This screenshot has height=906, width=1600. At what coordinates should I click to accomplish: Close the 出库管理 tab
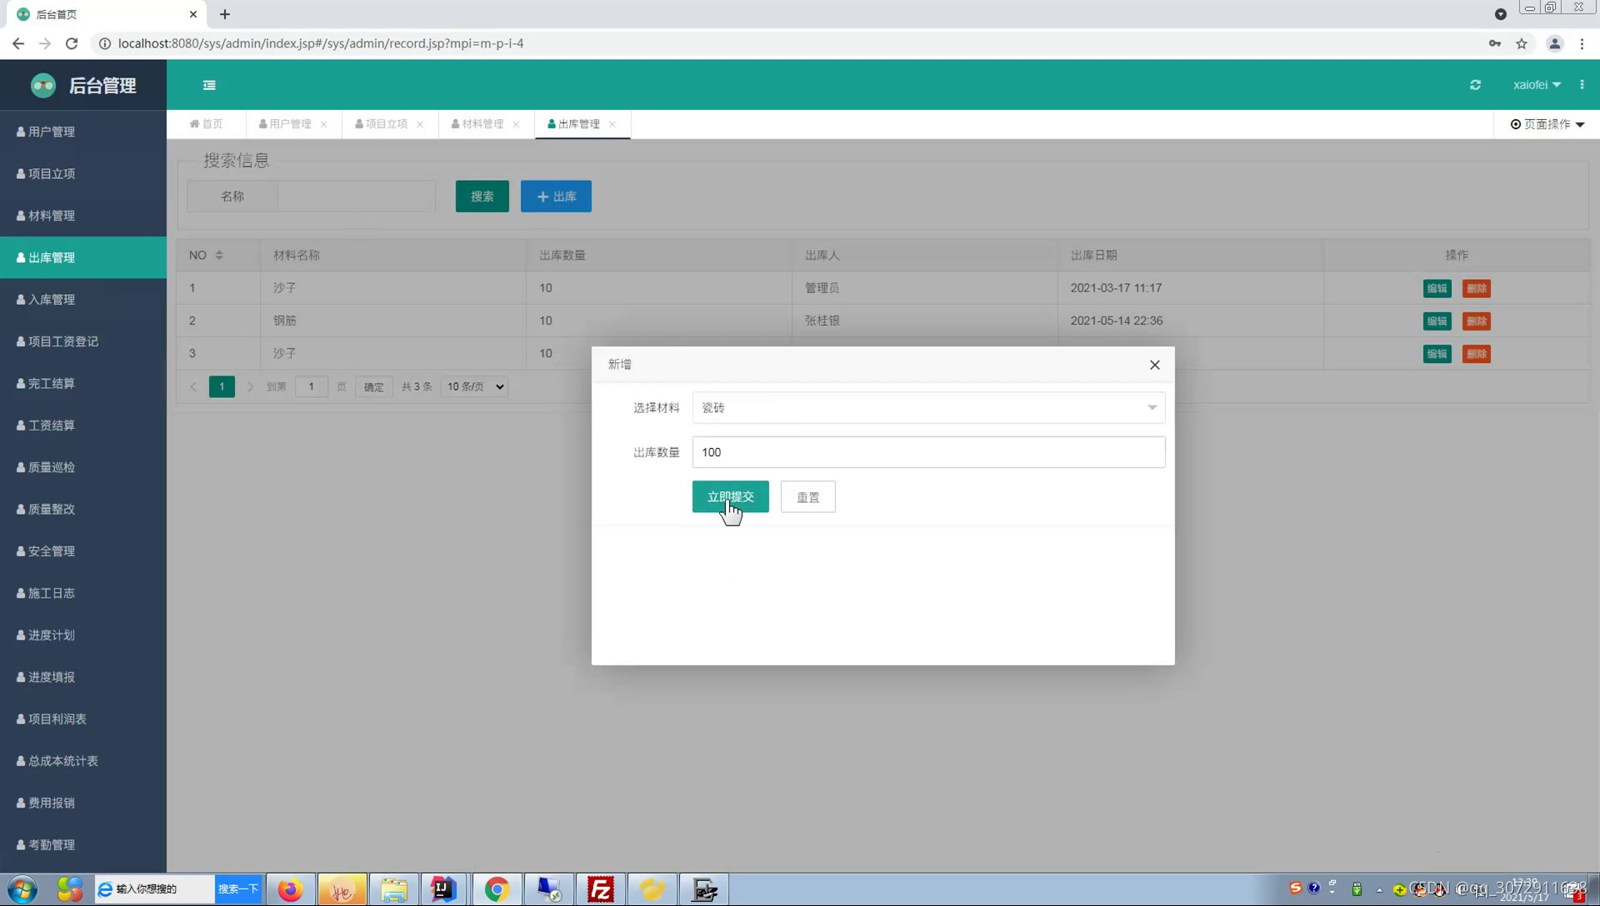612,124
